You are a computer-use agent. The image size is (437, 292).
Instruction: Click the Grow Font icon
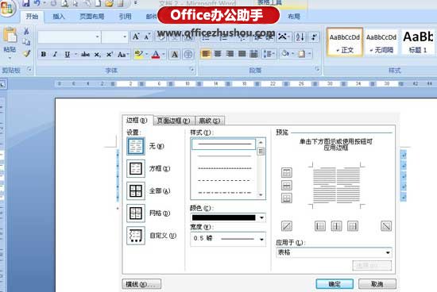click(x=136, y=36)
